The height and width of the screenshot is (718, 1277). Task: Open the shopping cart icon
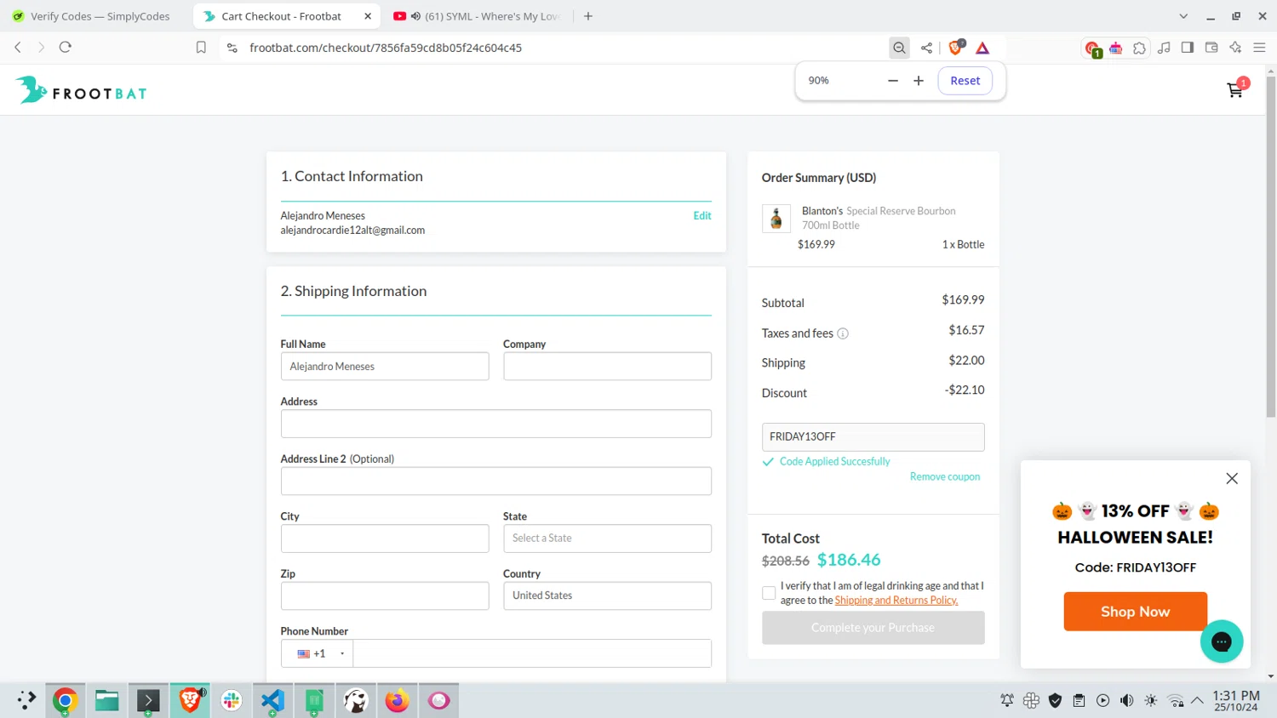1235,88
